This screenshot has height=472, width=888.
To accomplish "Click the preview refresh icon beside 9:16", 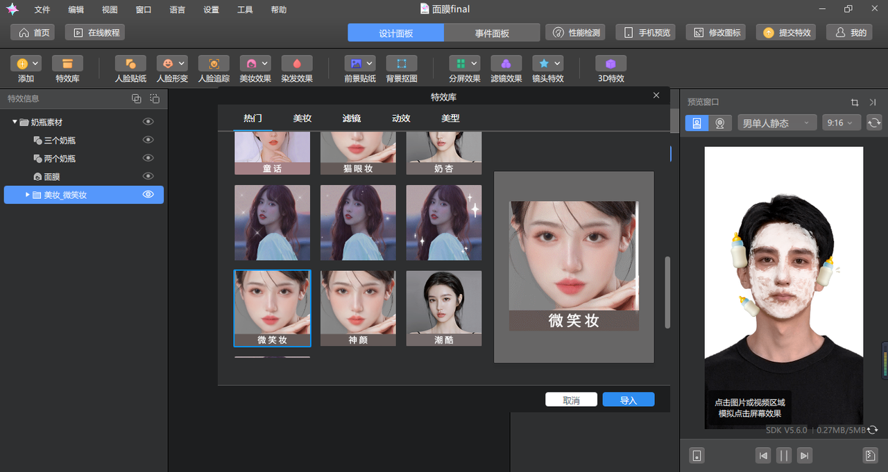I will click(x=874, y=123).
